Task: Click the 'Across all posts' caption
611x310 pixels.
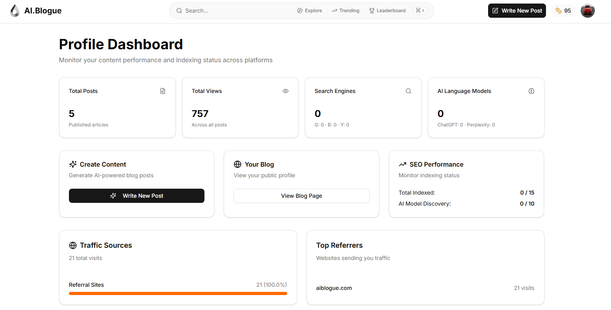Action: [x=209, y=125]
